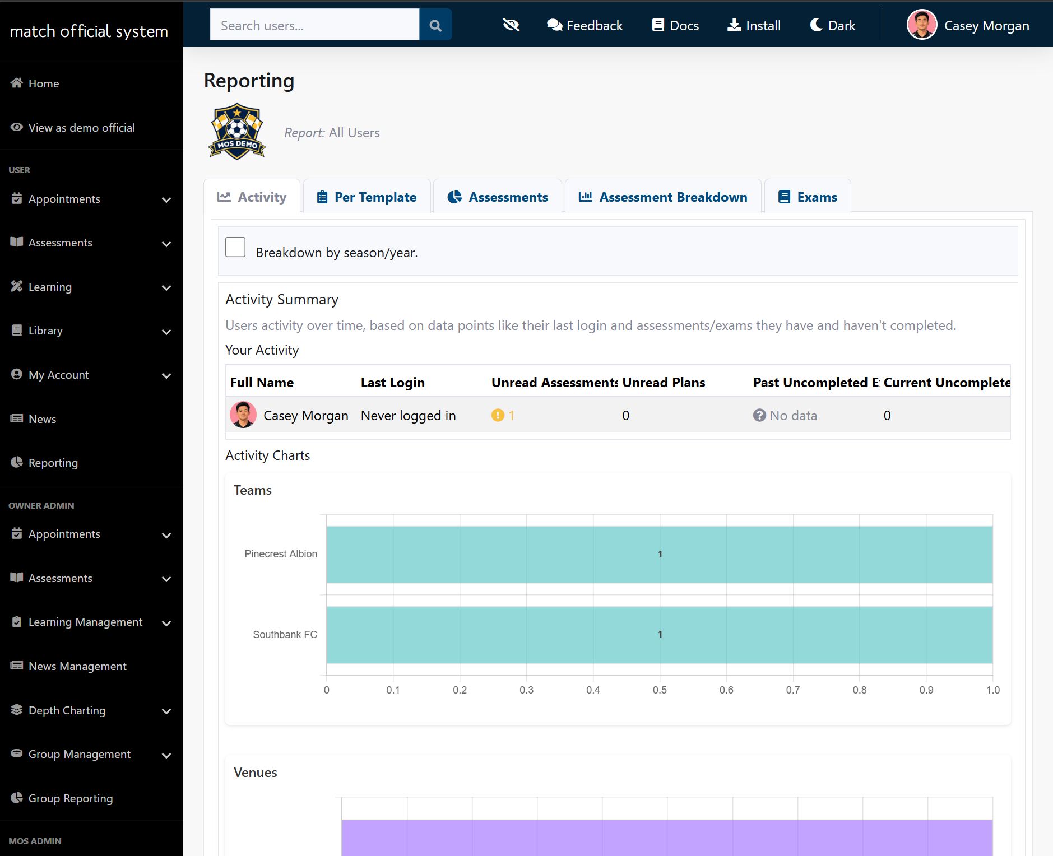Expand the User Appointments menu

click(91, 199)
